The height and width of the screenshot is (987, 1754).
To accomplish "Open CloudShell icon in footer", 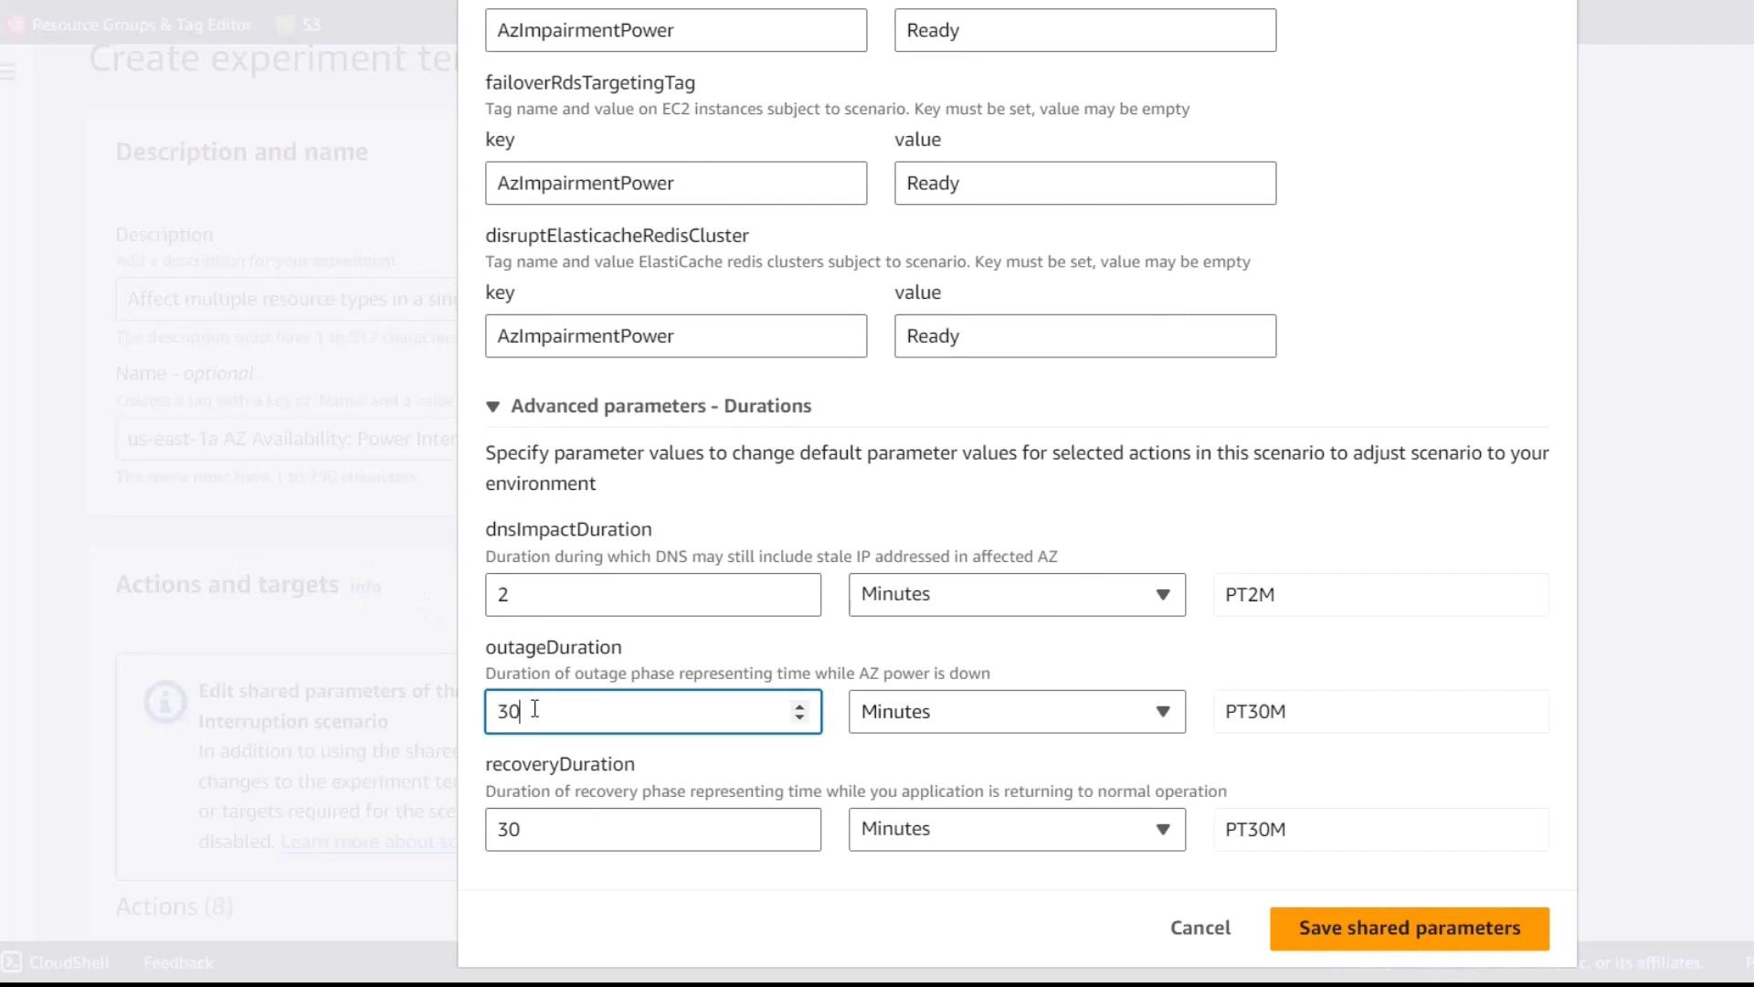I will (x=12, y=962).
